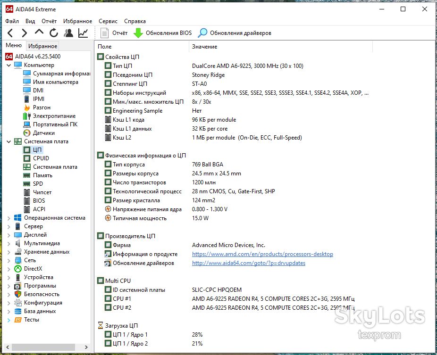Select the BIOS tree item

34,201
